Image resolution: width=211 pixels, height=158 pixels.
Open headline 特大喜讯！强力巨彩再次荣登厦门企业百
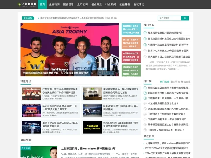[x=169, y=57]
